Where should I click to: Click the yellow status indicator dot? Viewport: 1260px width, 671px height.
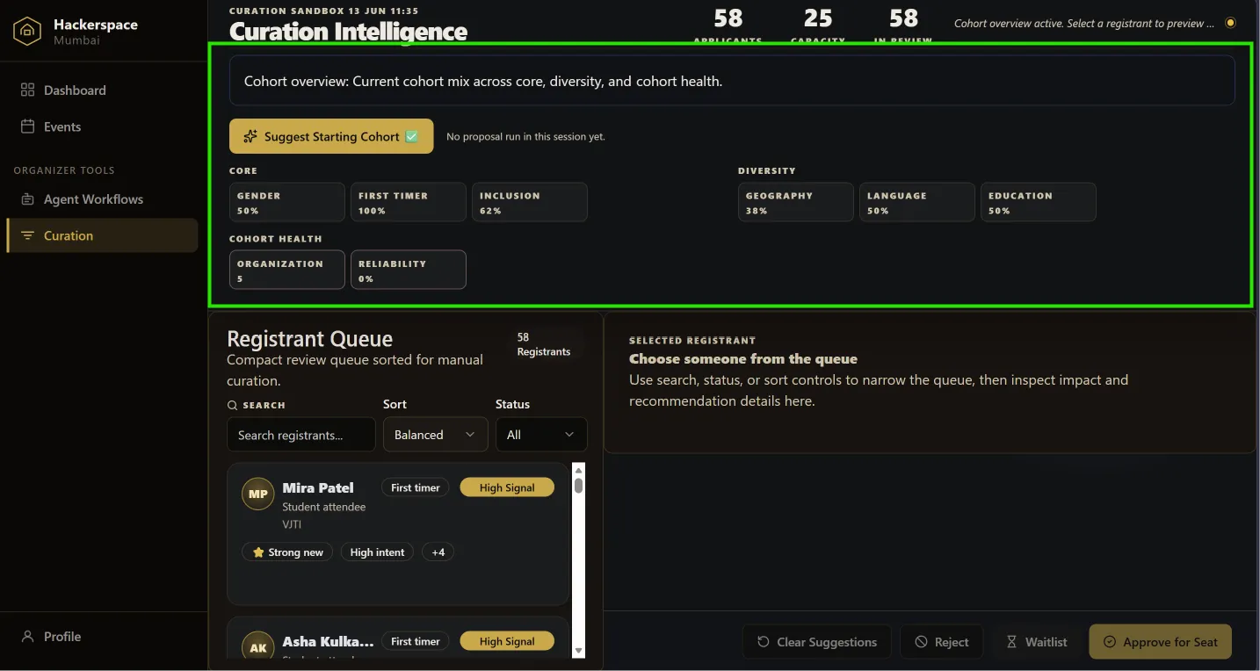click(x=1230, y=23)
